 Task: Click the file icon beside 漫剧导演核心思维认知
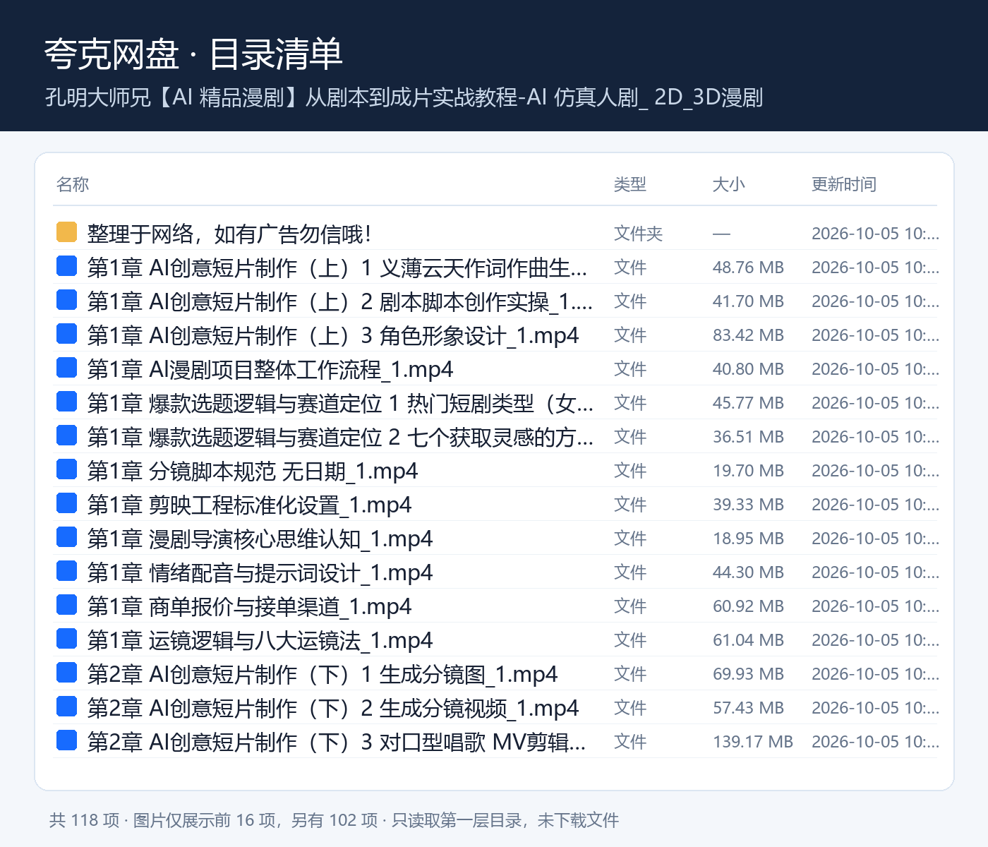click(66, 537)
